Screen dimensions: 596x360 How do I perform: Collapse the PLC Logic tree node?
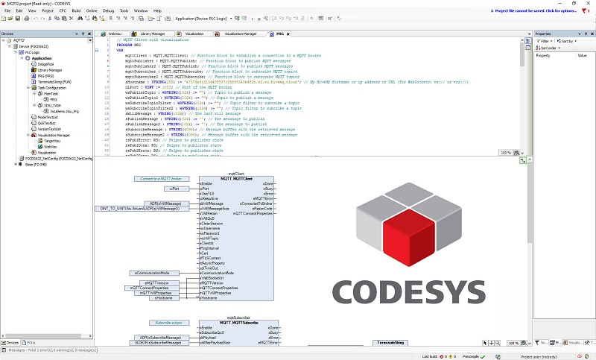pyautogui.click(x=16, y=52)
